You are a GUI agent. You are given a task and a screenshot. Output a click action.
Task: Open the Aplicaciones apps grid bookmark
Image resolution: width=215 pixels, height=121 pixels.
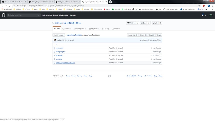pos(7,9)
